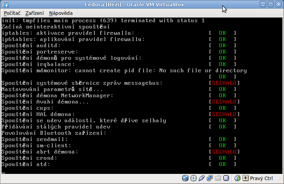Close the Fedora VirtualBox window
The width and height of the screenshot is (284, 184).
pyautogui.click(x=279, y=4)
